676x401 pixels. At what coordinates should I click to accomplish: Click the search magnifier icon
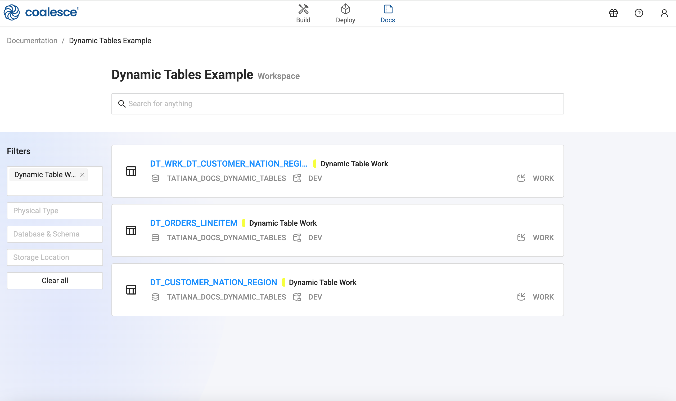click(122, 104)
